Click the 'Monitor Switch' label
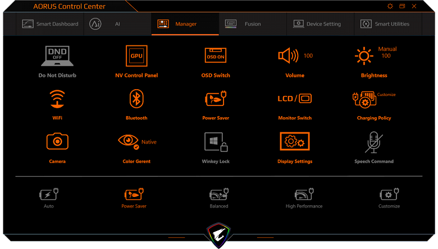The width and height of the screenshot is (438, 249). [295, 118]
